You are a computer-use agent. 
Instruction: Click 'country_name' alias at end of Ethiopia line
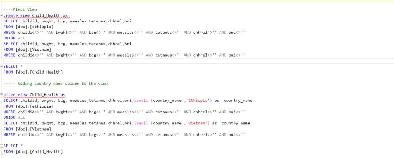(x=238, y=101)
